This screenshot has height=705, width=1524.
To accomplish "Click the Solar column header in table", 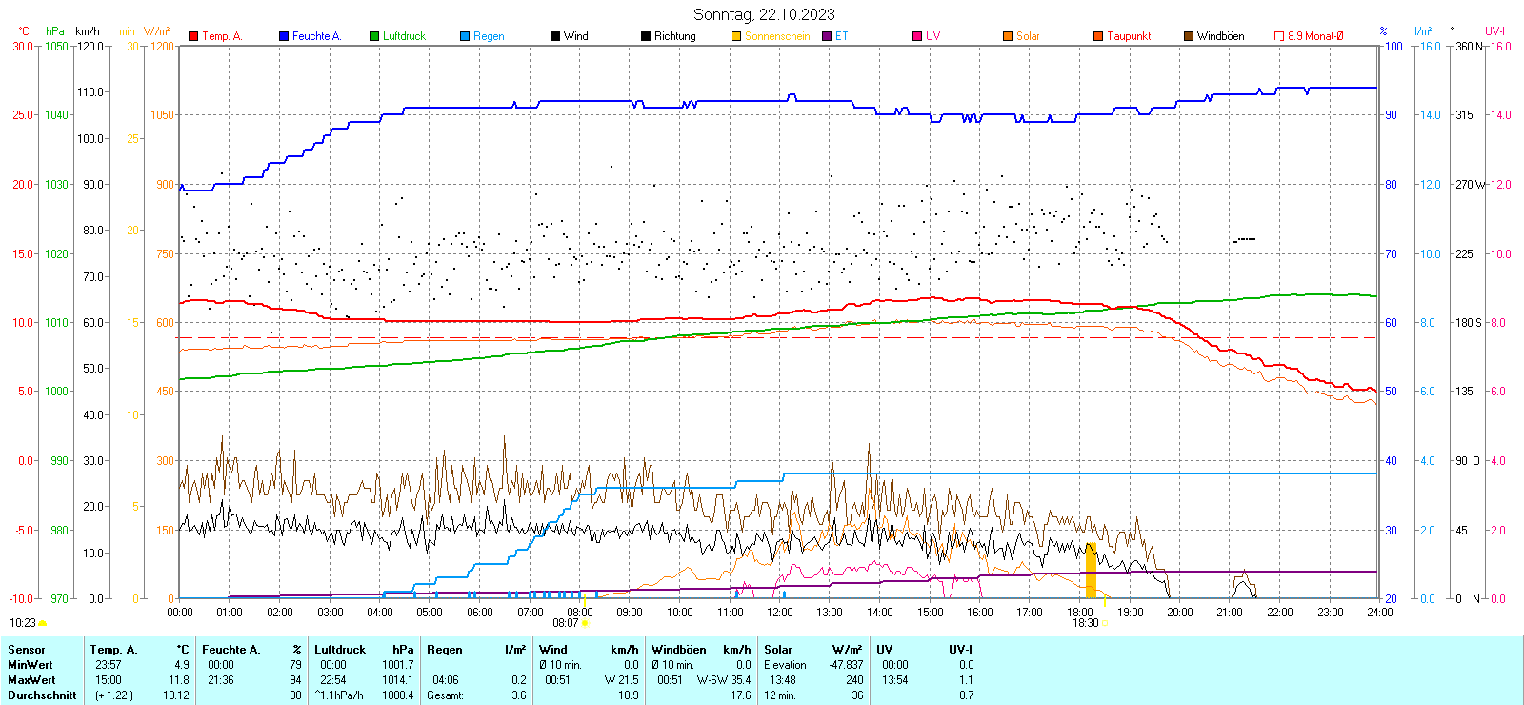I will click(x=778, y=650).
